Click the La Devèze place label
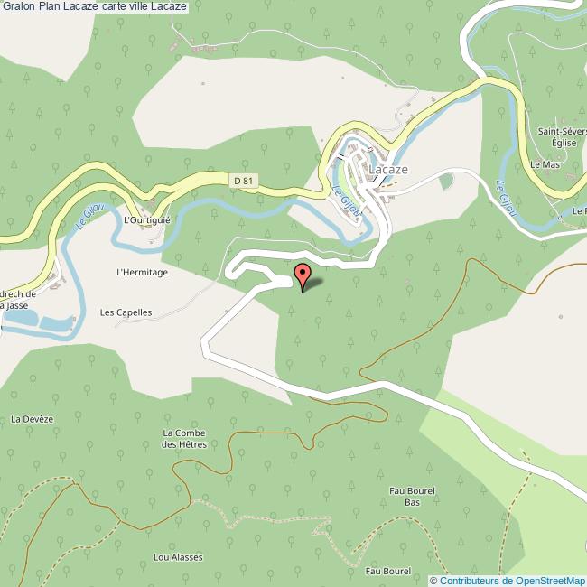 point(33,419)
